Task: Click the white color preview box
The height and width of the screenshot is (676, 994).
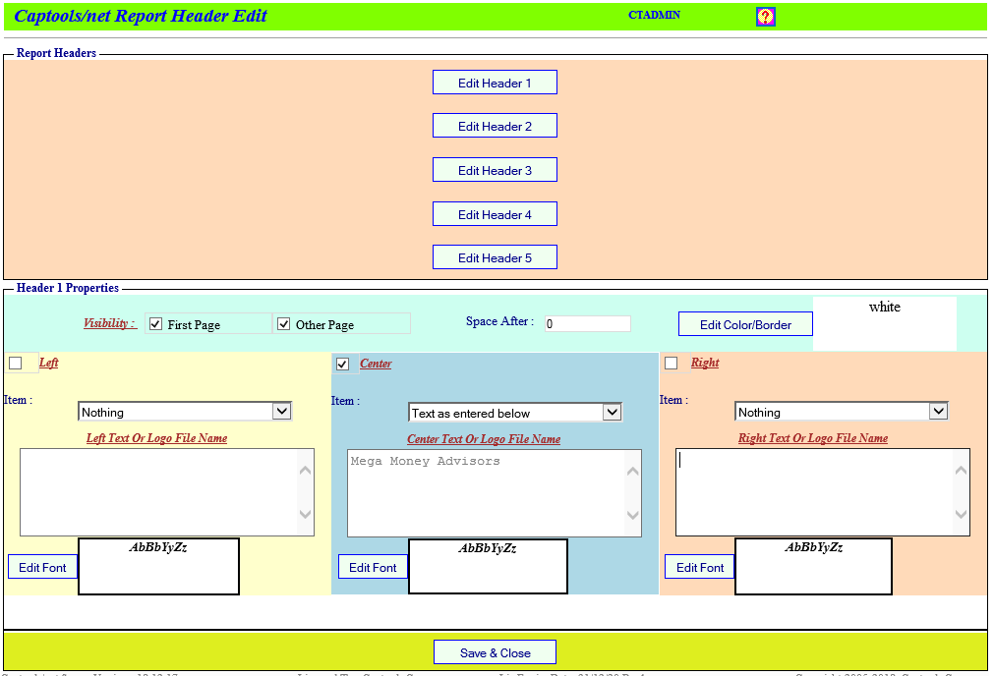Action: point(884,323)
